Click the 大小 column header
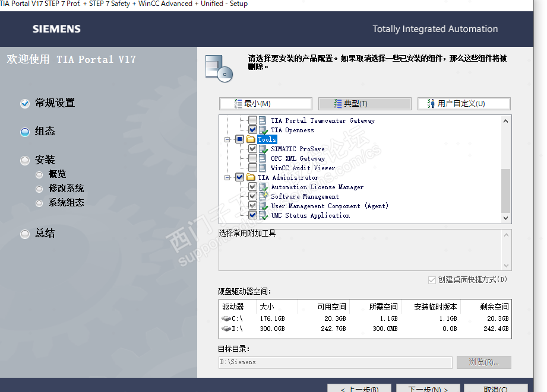 [x=277, y=307]
